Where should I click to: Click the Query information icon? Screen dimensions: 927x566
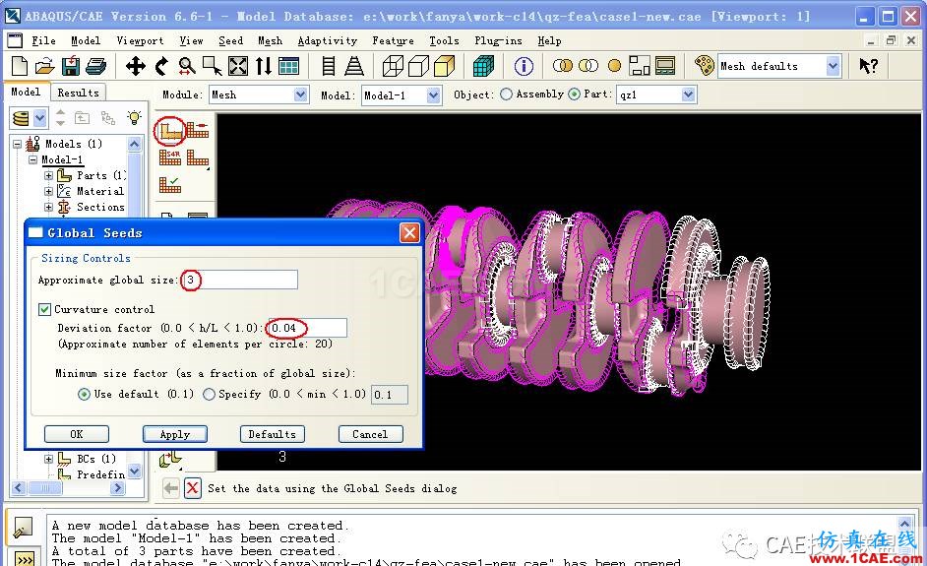[524, 66]
